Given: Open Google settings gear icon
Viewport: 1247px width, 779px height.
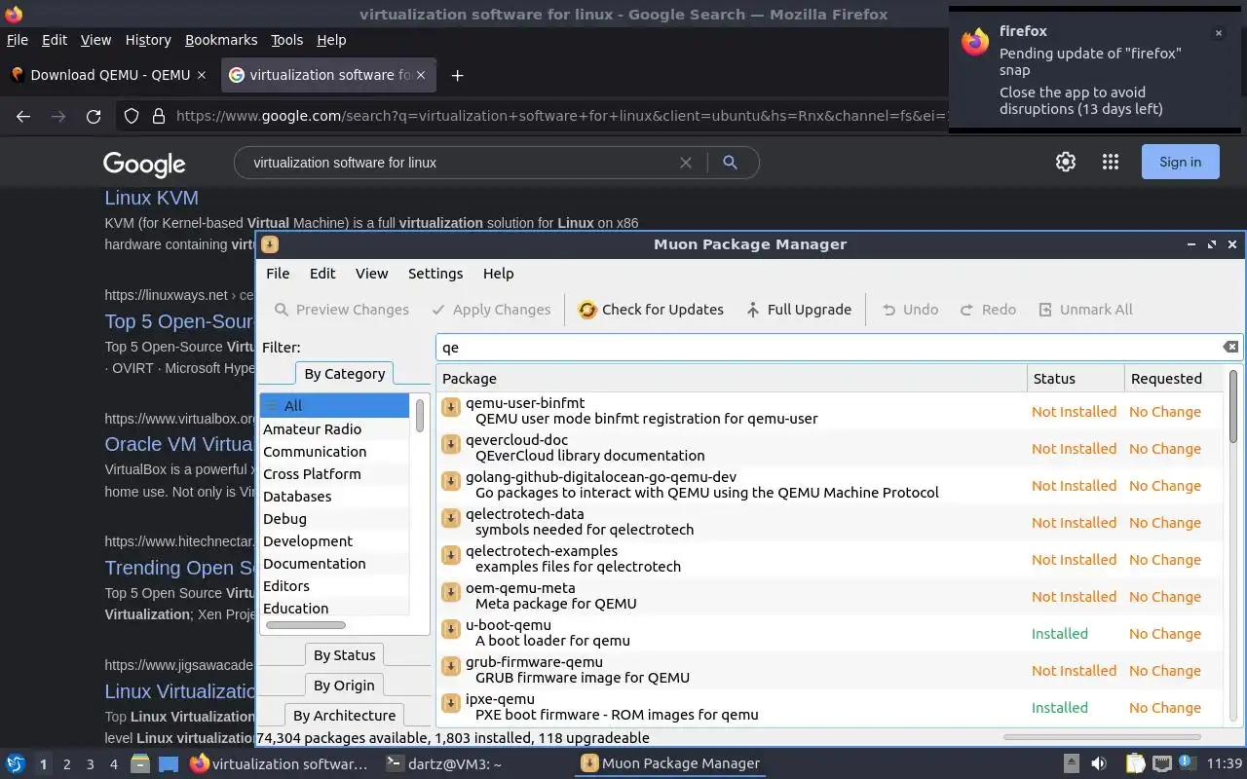Looking at the screenshot, I should [x=1066, y=163].
